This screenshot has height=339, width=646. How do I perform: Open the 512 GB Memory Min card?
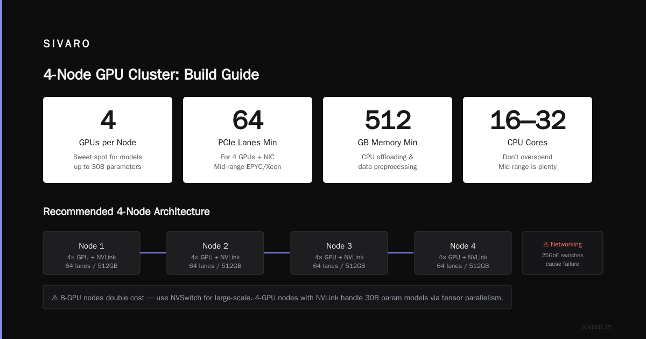(388, 140)
